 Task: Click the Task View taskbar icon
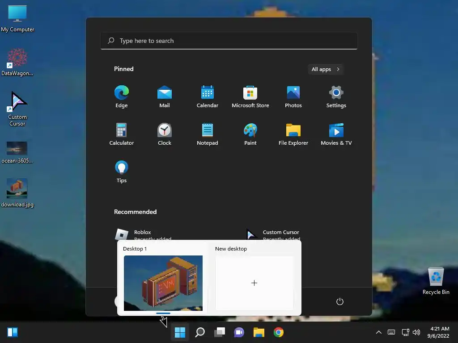[x=219, y=332]
